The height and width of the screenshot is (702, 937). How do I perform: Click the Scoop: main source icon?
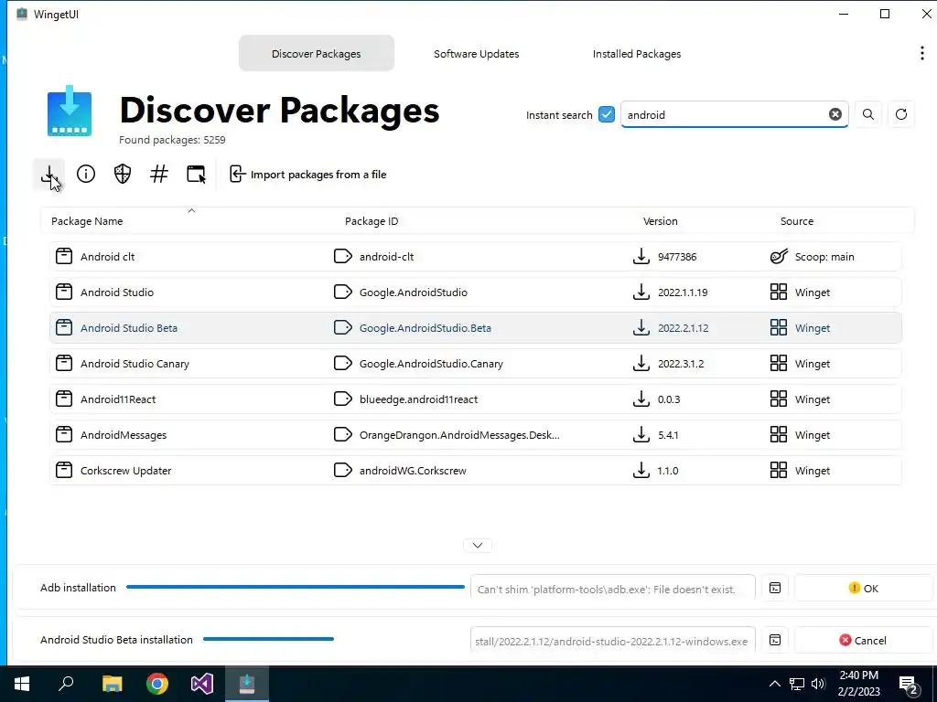[780, 256]
